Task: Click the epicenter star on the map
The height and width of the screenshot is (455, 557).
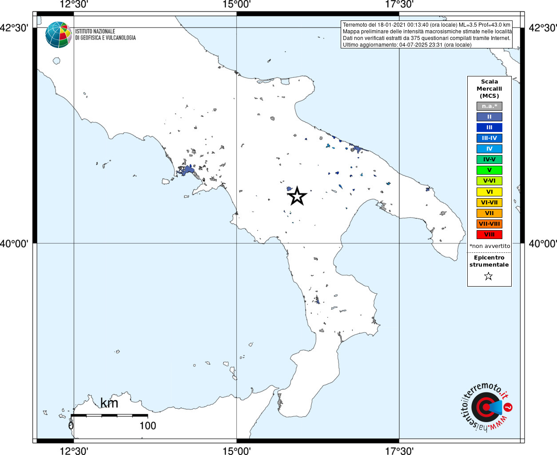Action: coord(297,196)
